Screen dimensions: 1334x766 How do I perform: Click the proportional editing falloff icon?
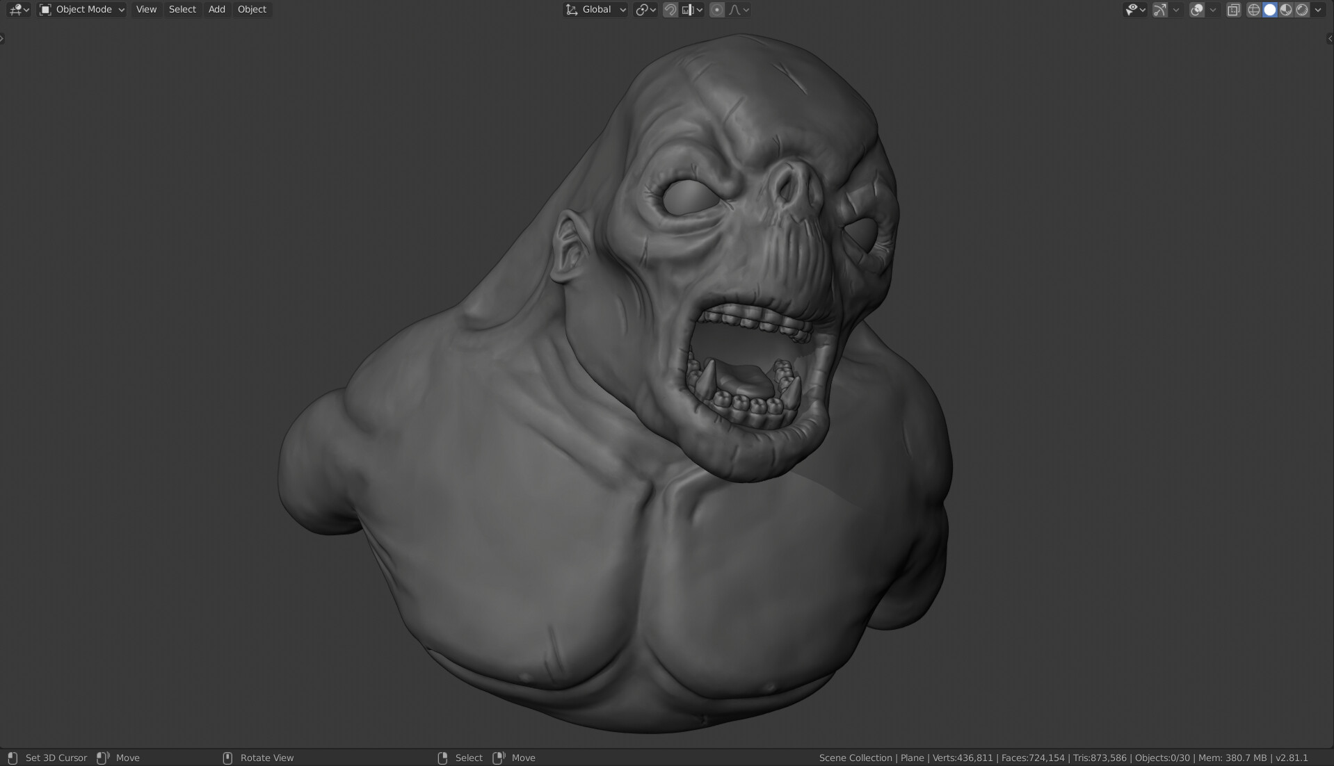coord(734,9)
